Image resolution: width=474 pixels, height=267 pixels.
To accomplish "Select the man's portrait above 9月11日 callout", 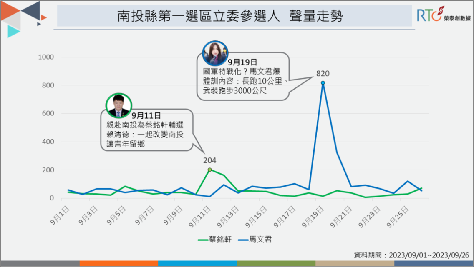I will [x=118, y=105].
